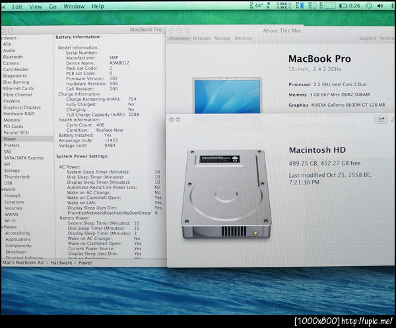396x328 pixels.
Task: Open the View menu
Action: coord(36,7)
